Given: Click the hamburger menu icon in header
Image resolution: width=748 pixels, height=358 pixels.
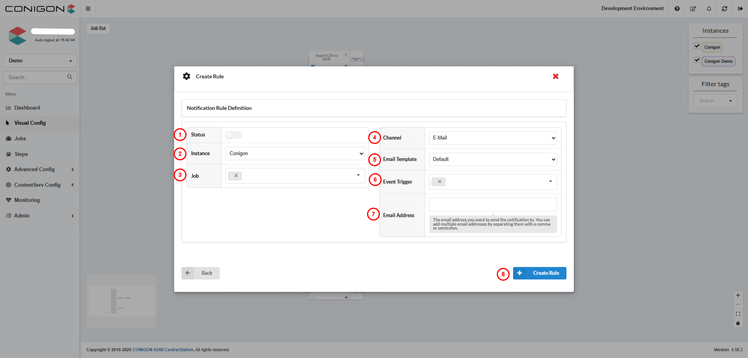Looking at the screenshot, I should coord(88,9).
